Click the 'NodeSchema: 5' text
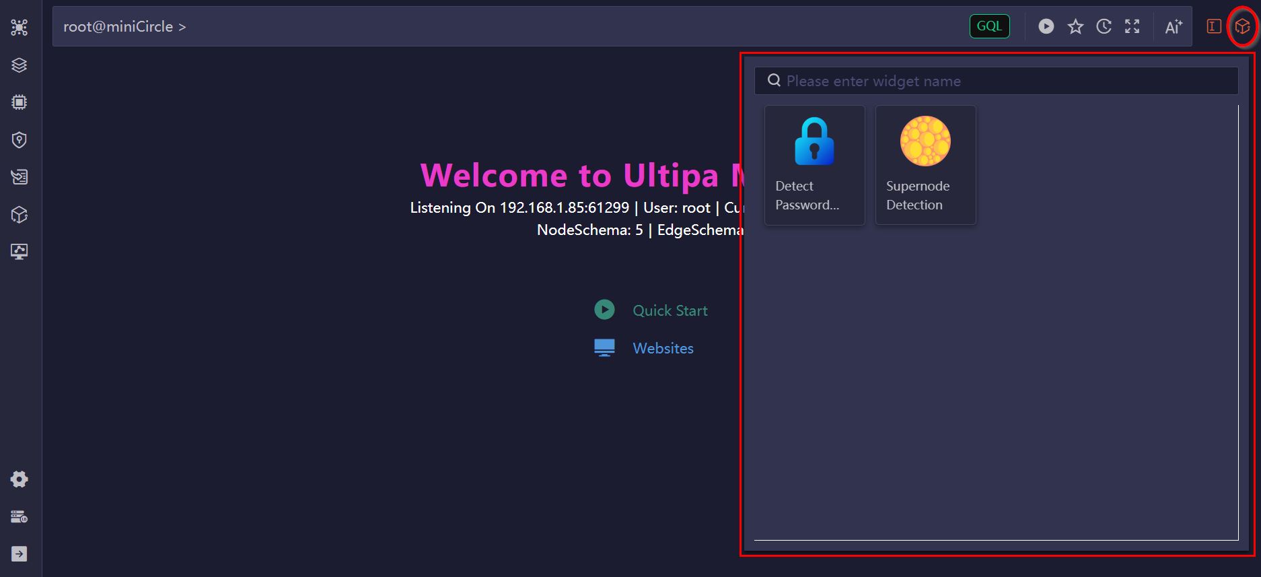This screenshot has height=577, width=1261. 589,230
